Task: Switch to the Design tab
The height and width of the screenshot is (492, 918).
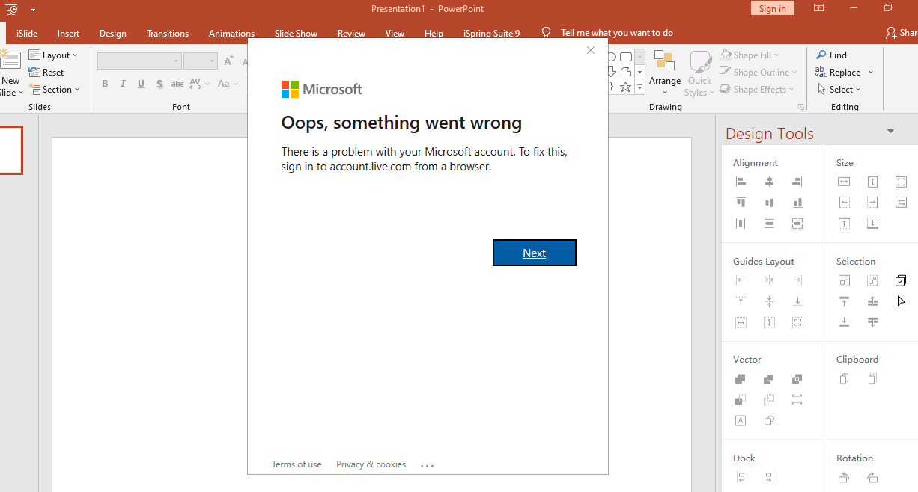Action: pyautogui.click(x=113, y=33)
